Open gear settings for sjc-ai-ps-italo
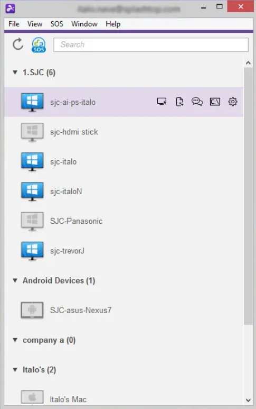 pyautogui.click(x=233, y=102)
